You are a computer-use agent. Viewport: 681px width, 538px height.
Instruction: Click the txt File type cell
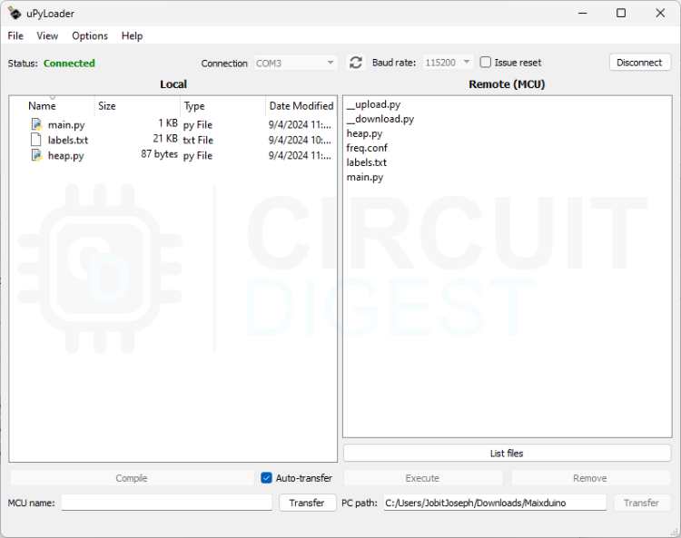[198, 140]
